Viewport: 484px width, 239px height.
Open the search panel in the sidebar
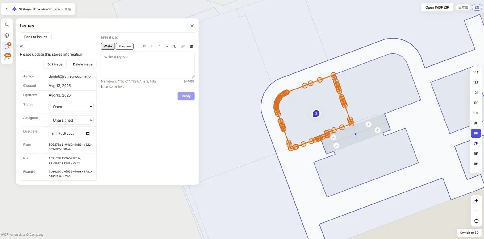point(7,25)
